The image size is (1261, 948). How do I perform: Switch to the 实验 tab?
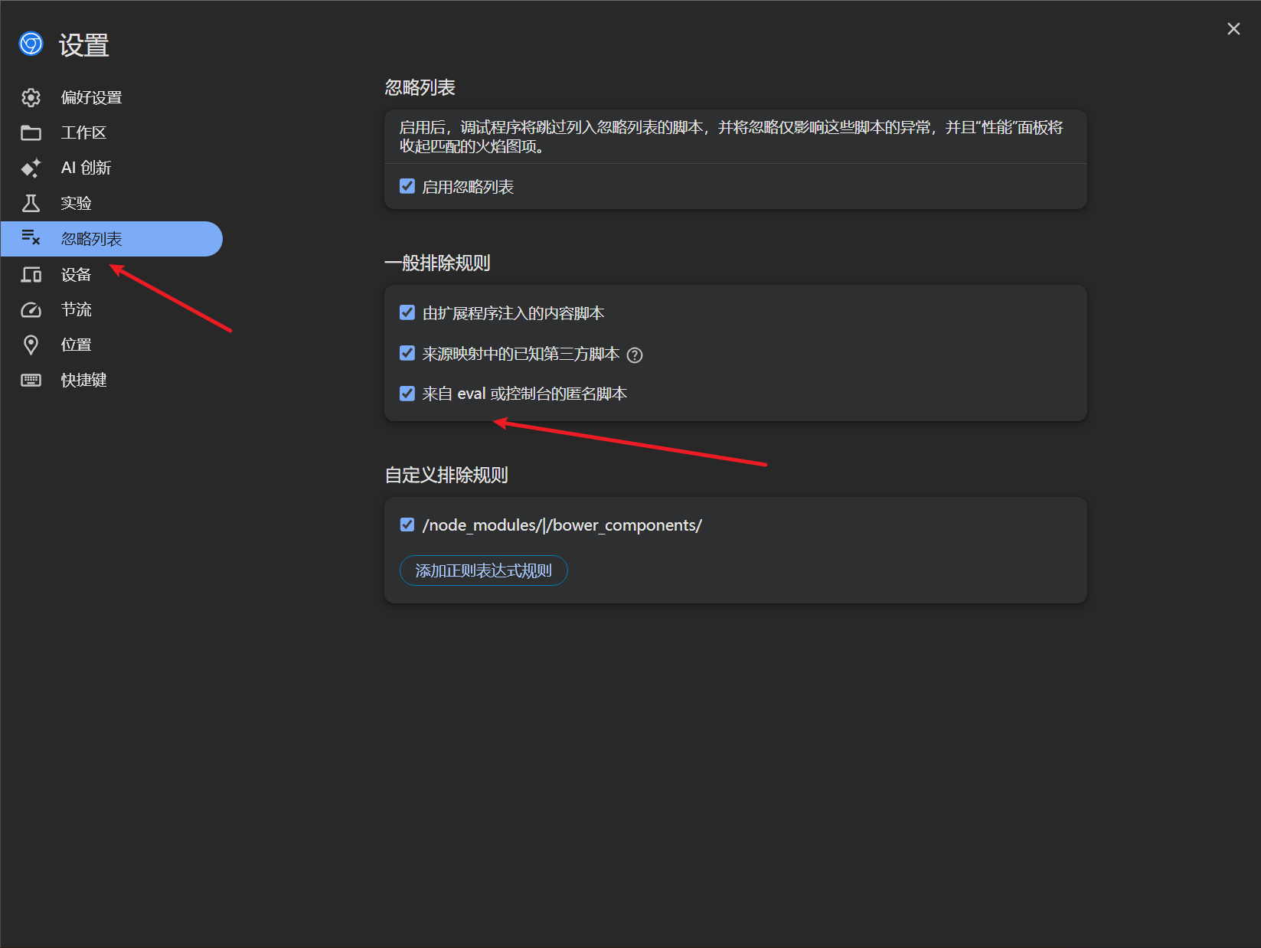point(77,203)
